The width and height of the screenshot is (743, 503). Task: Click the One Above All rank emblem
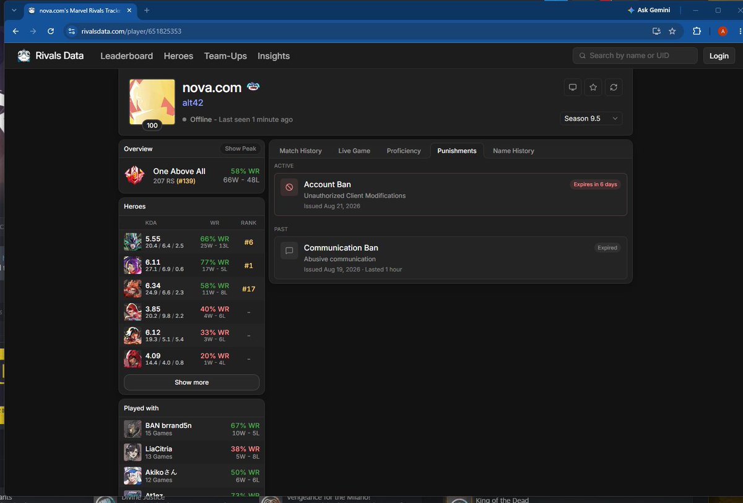coord(134,176)
